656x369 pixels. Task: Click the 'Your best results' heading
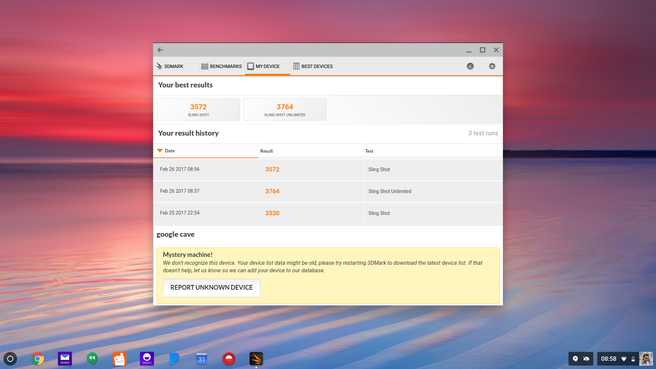click(185, 85)
